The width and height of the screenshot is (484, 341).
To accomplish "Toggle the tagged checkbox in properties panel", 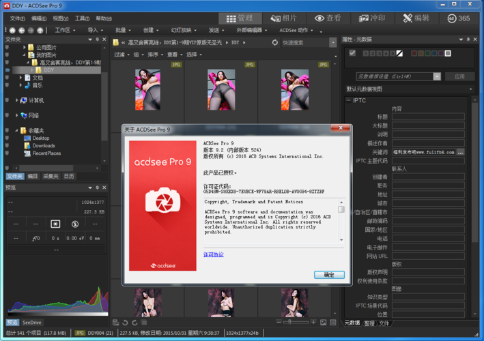I will (352, 53).
